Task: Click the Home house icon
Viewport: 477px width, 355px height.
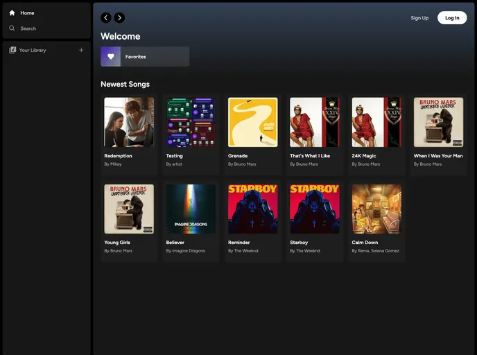Action: (x=12, y=12)
